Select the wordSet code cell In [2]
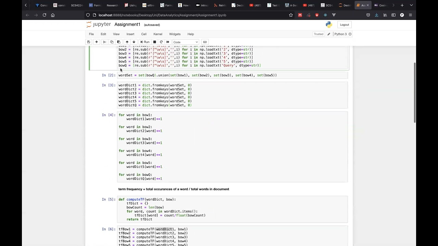Image resolution: width=438 pixels, height=246 pixels. point(232,75)
